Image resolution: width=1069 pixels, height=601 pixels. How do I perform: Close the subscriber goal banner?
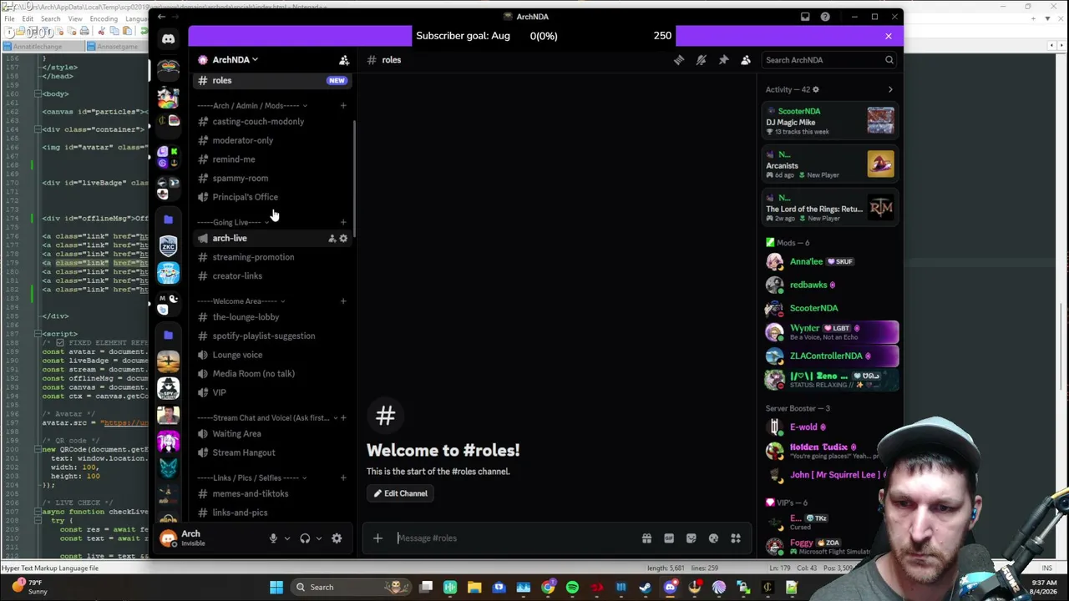pos(889,36)
